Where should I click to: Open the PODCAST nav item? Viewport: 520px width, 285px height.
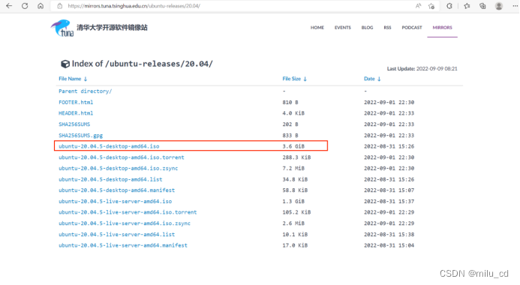point(412,28)
